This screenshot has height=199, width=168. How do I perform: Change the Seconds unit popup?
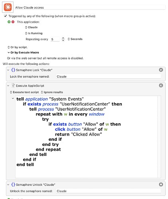click(75, 39)
